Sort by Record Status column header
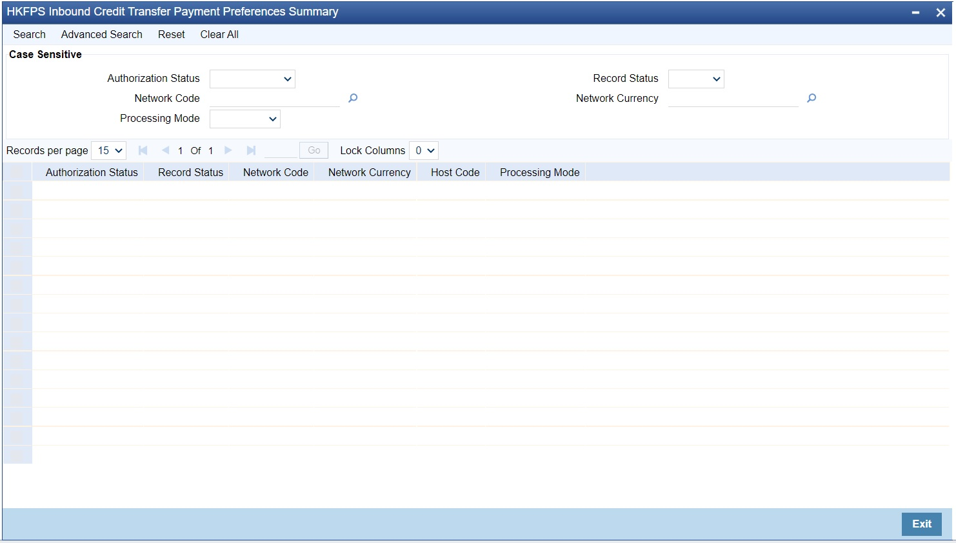 click(190, 172)
